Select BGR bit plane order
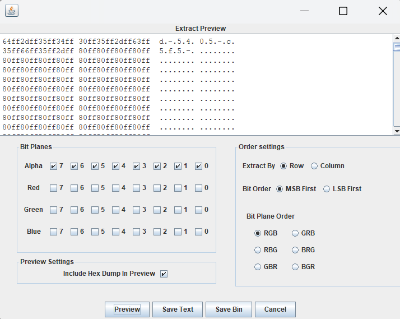 click(x=295, y=267)
